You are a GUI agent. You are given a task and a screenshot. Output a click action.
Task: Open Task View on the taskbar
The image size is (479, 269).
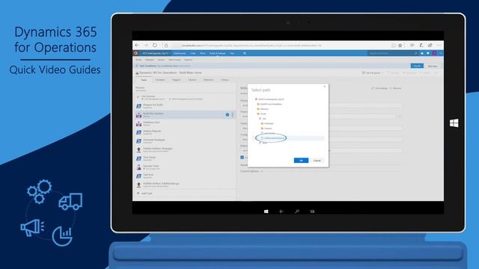click(x=312, y=211)
